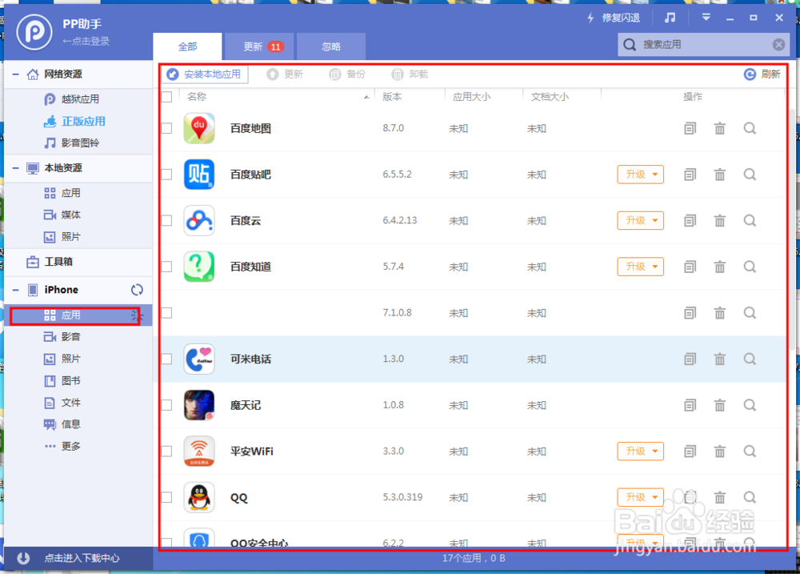Sort by 名称 column arrow

click(366, 97)
